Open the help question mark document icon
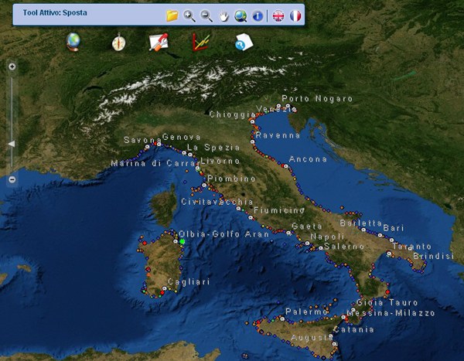The width and height of the screenshot is (464, 361). pos(244,42)
